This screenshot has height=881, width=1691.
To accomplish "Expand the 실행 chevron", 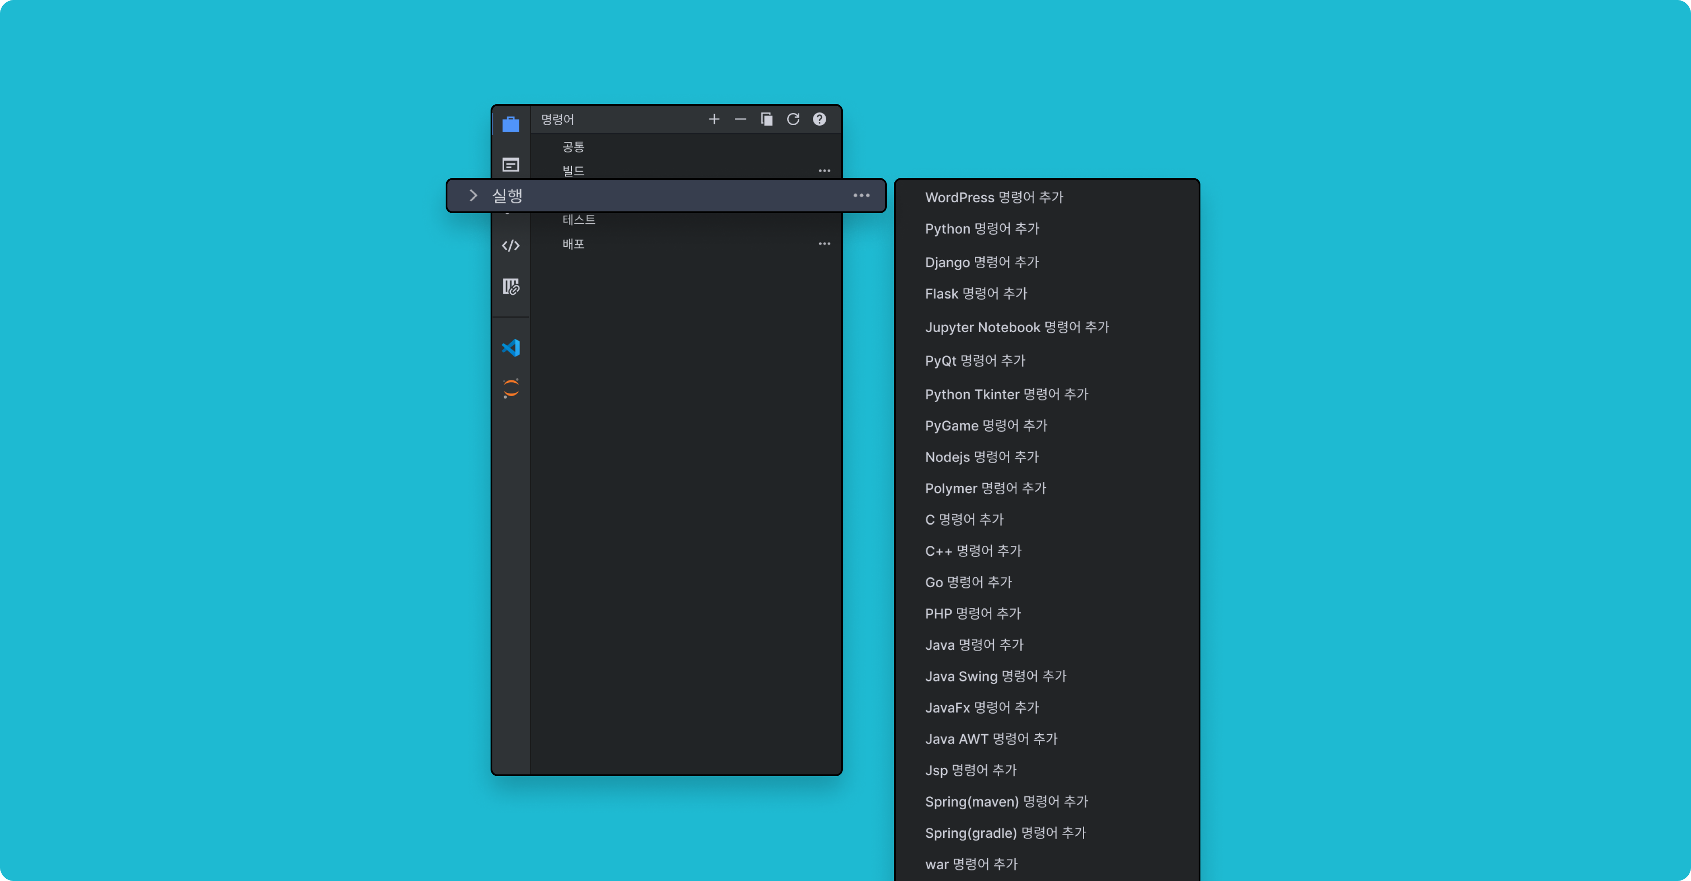I will [473, 196].
